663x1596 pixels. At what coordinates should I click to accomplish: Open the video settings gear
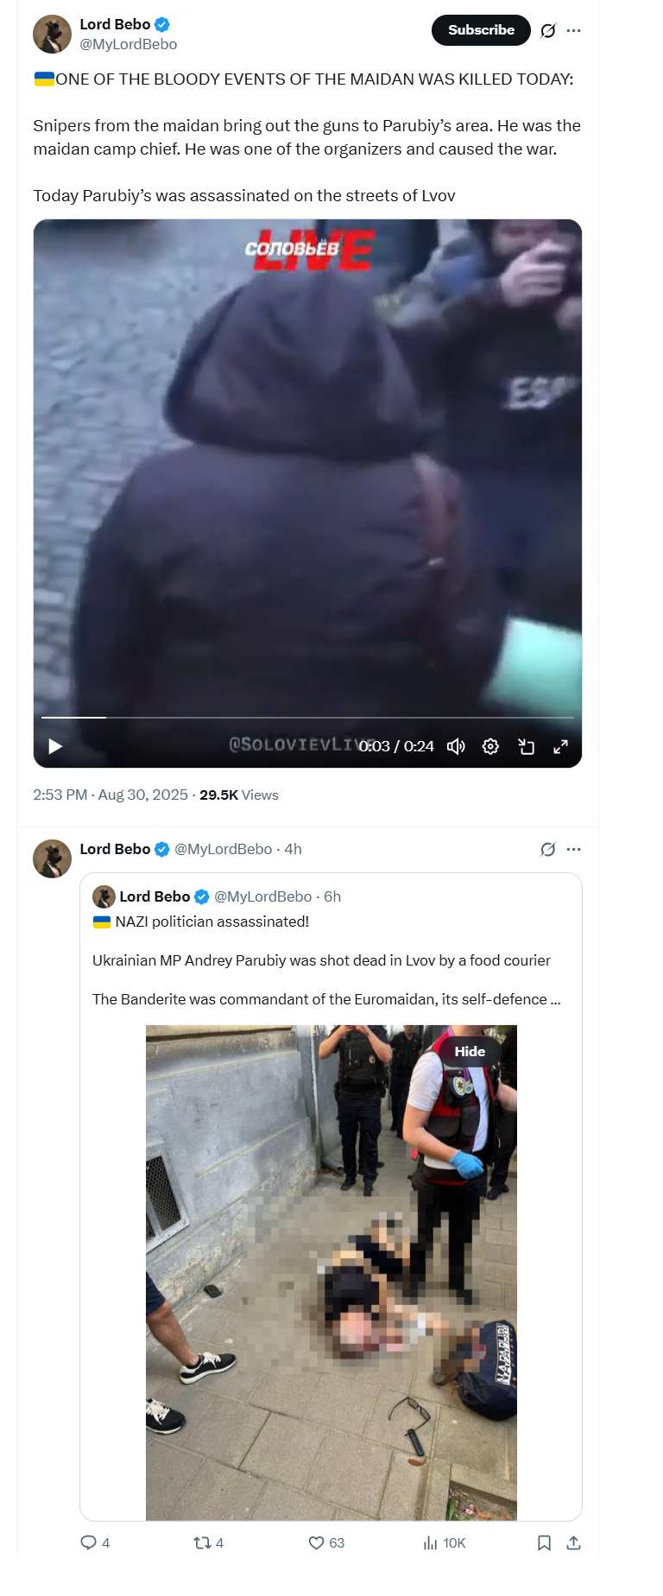click(x=490, y=746)
